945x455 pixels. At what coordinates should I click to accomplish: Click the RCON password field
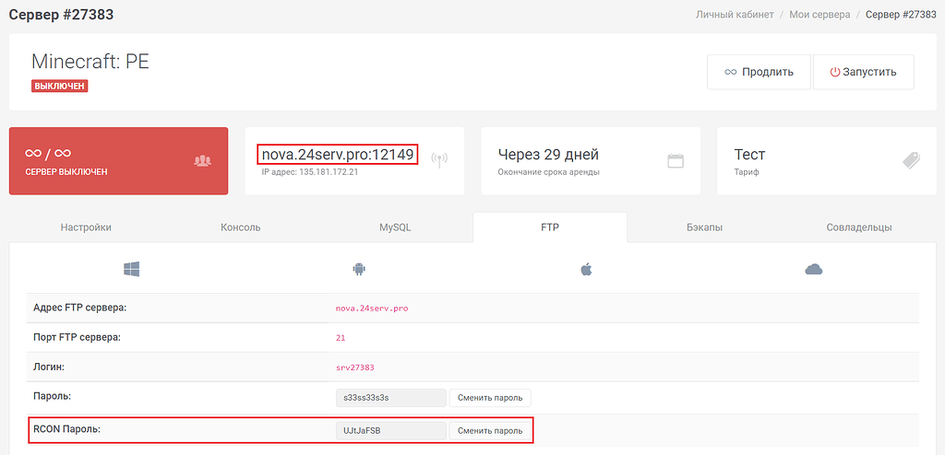tap(390, 430)
